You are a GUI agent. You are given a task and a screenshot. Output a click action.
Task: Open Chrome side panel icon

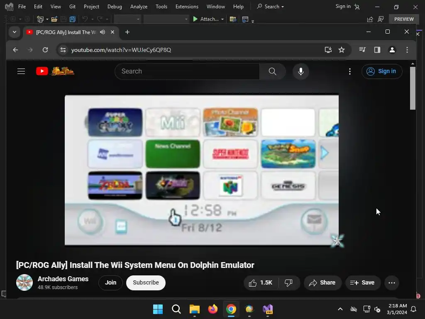(x=377, y=50)
